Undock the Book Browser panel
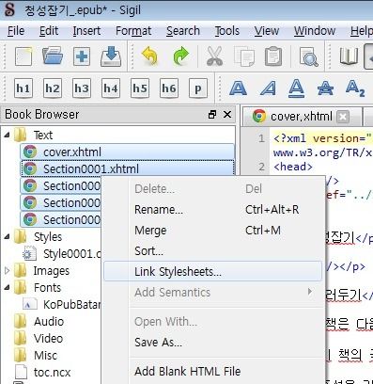Screen dimensions: 373x384 (x=212, y=115)
